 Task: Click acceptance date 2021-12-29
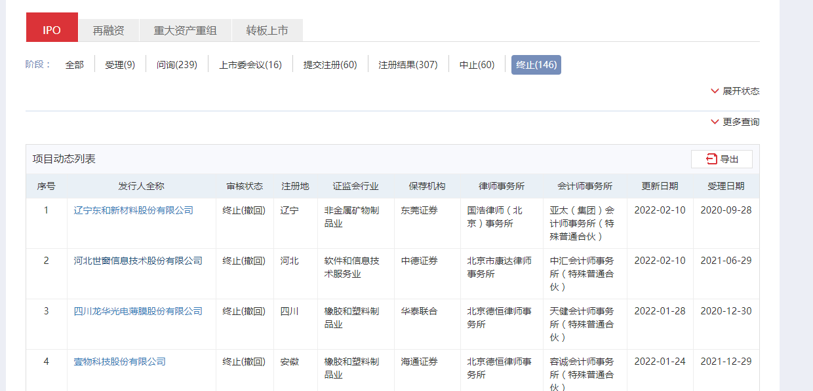point(726,362)
